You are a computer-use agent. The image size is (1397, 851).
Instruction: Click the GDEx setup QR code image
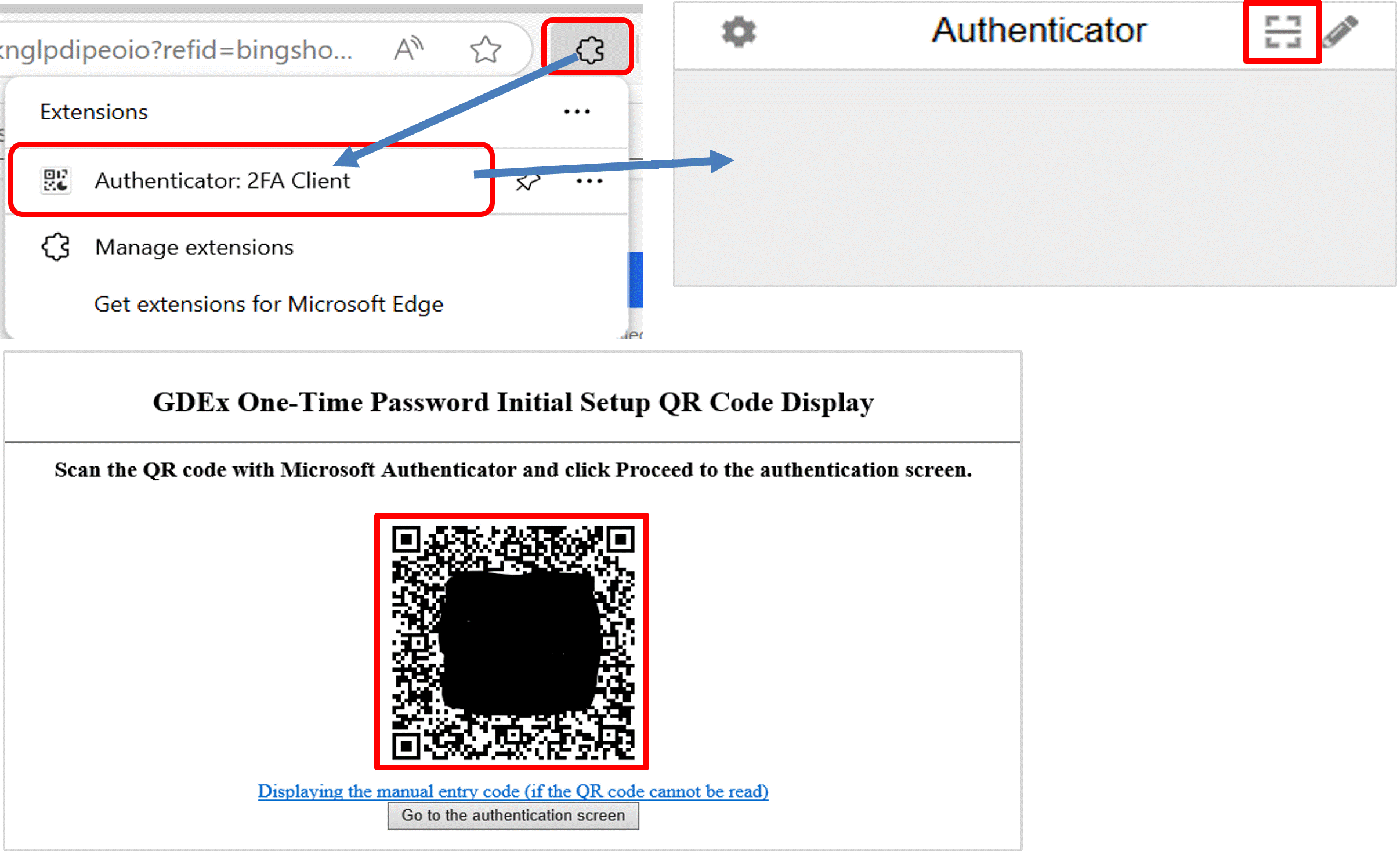(x=511, y=641)
